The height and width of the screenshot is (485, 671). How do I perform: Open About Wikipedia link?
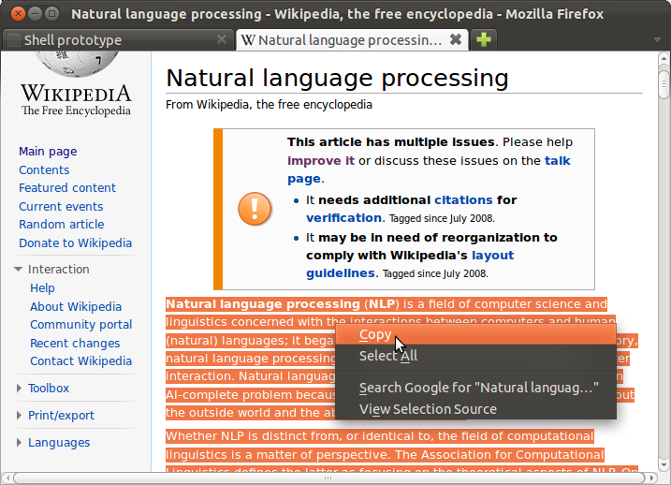76,306
